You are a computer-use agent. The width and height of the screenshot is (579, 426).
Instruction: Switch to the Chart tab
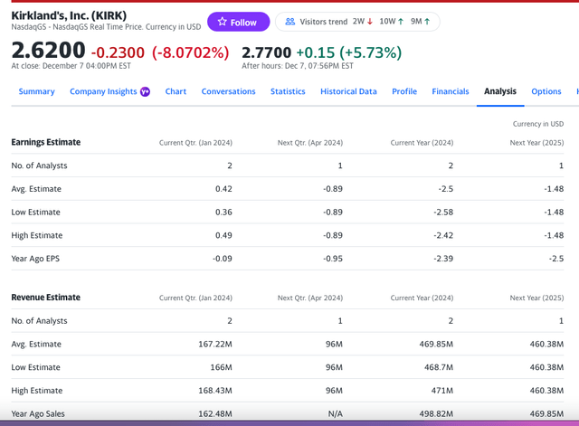coord(176,91)
